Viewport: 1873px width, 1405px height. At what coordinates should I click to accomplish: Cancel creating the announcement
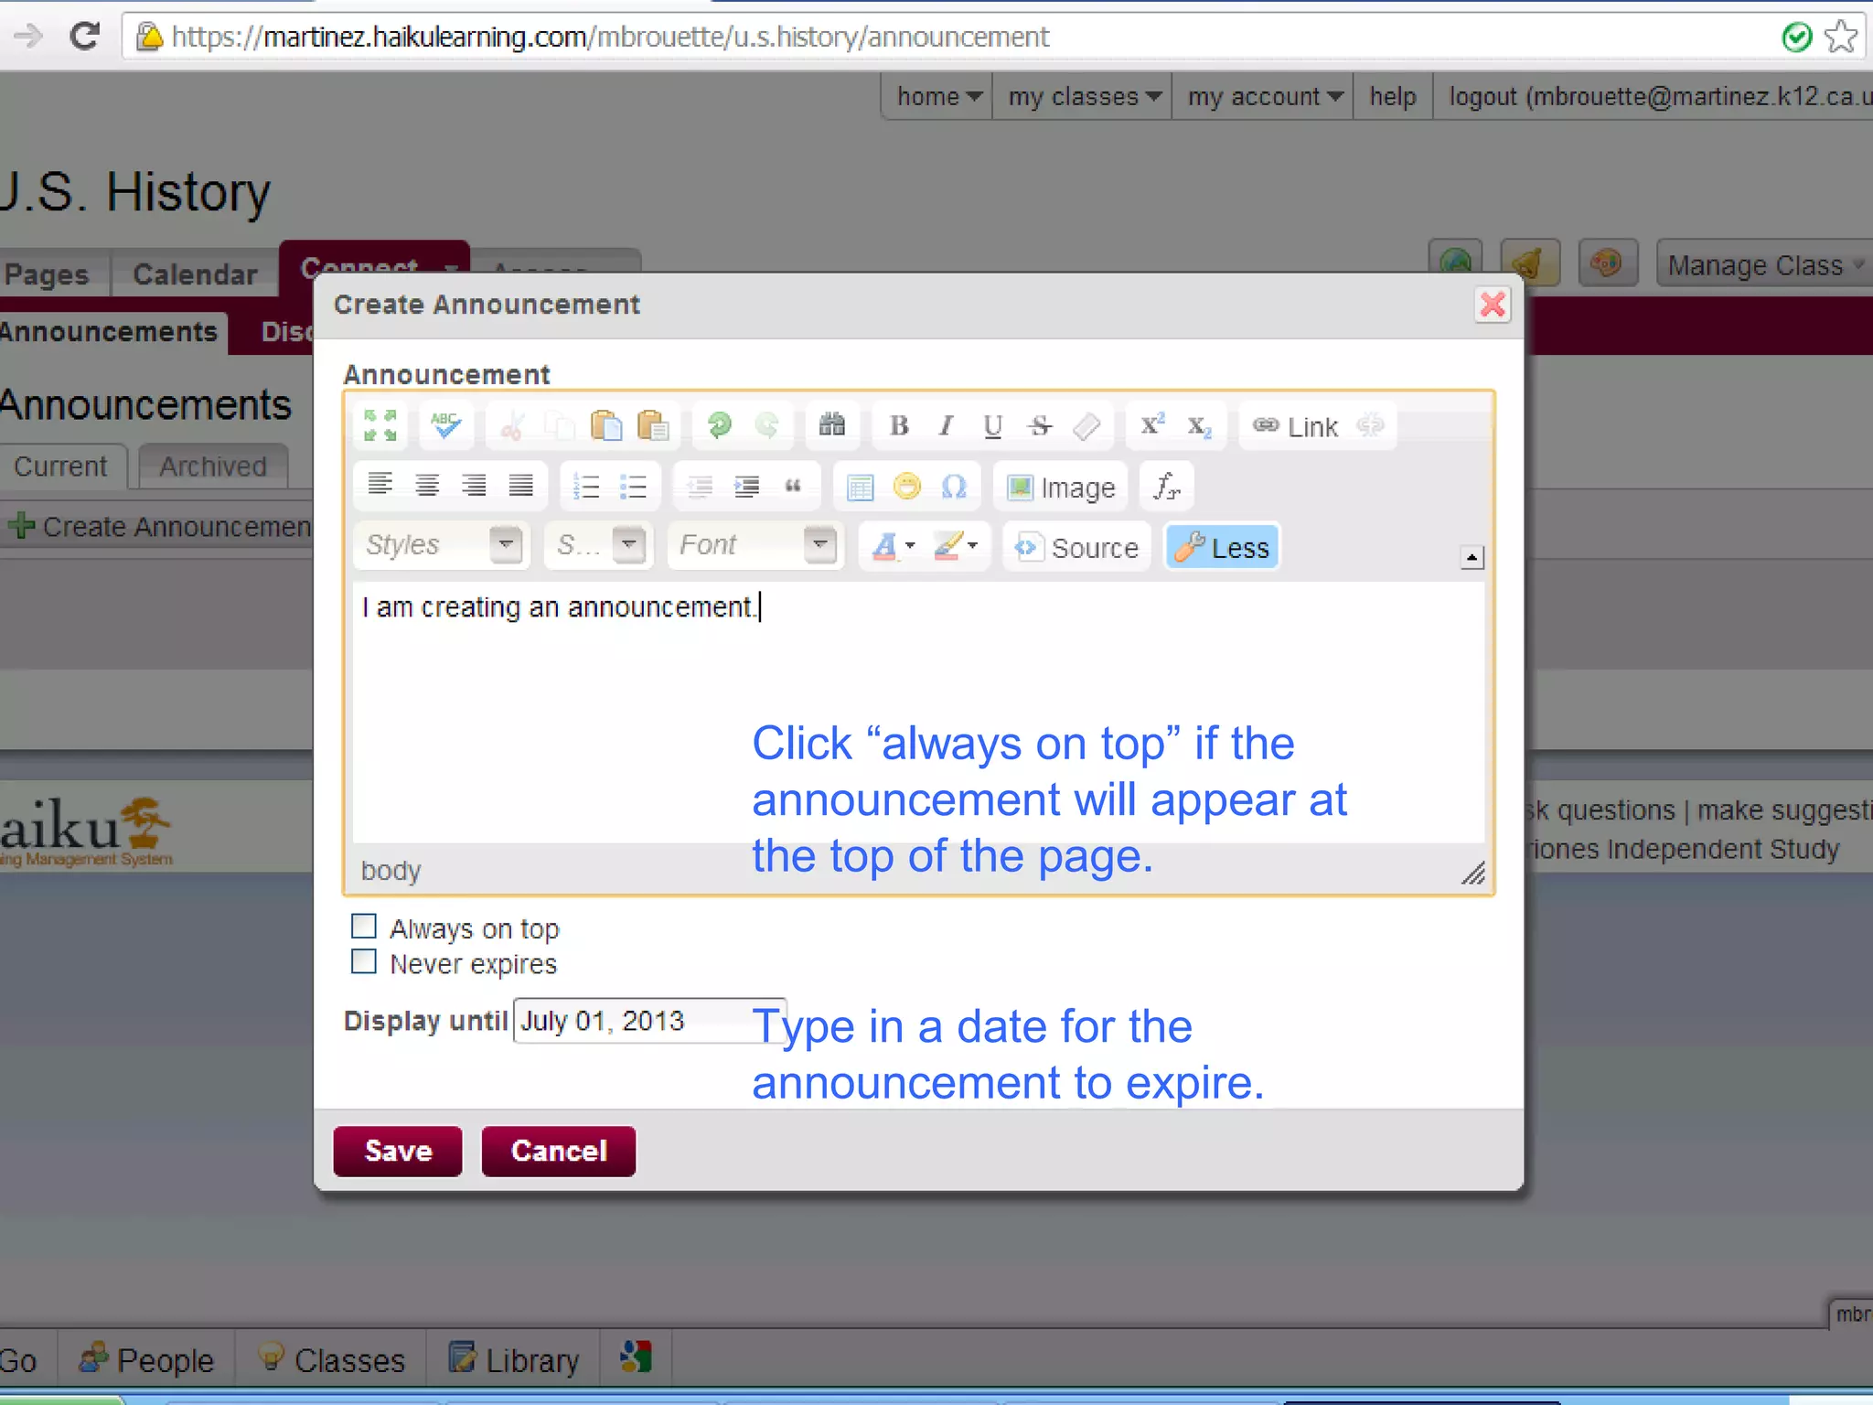click(x=559, y=1151)
